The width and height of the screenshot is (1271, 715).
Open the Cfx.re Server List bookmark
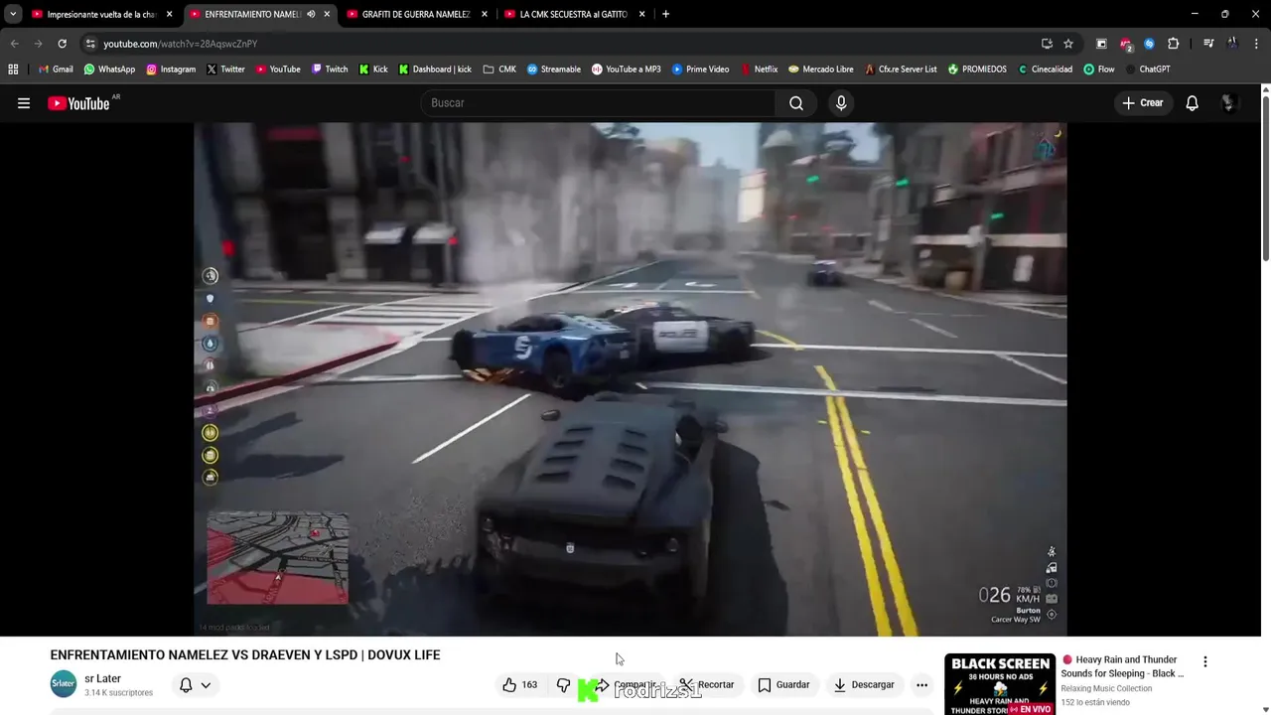tap(900, 70)
